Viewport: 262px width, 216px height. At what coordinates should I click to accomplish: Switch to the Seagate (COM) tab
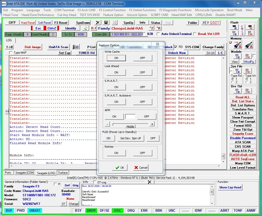25,173
